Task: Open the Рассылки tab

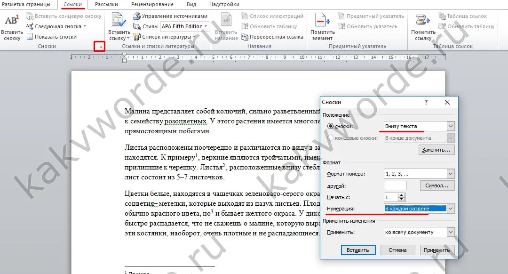Action: pyautogui.click(x=107, y=4)
